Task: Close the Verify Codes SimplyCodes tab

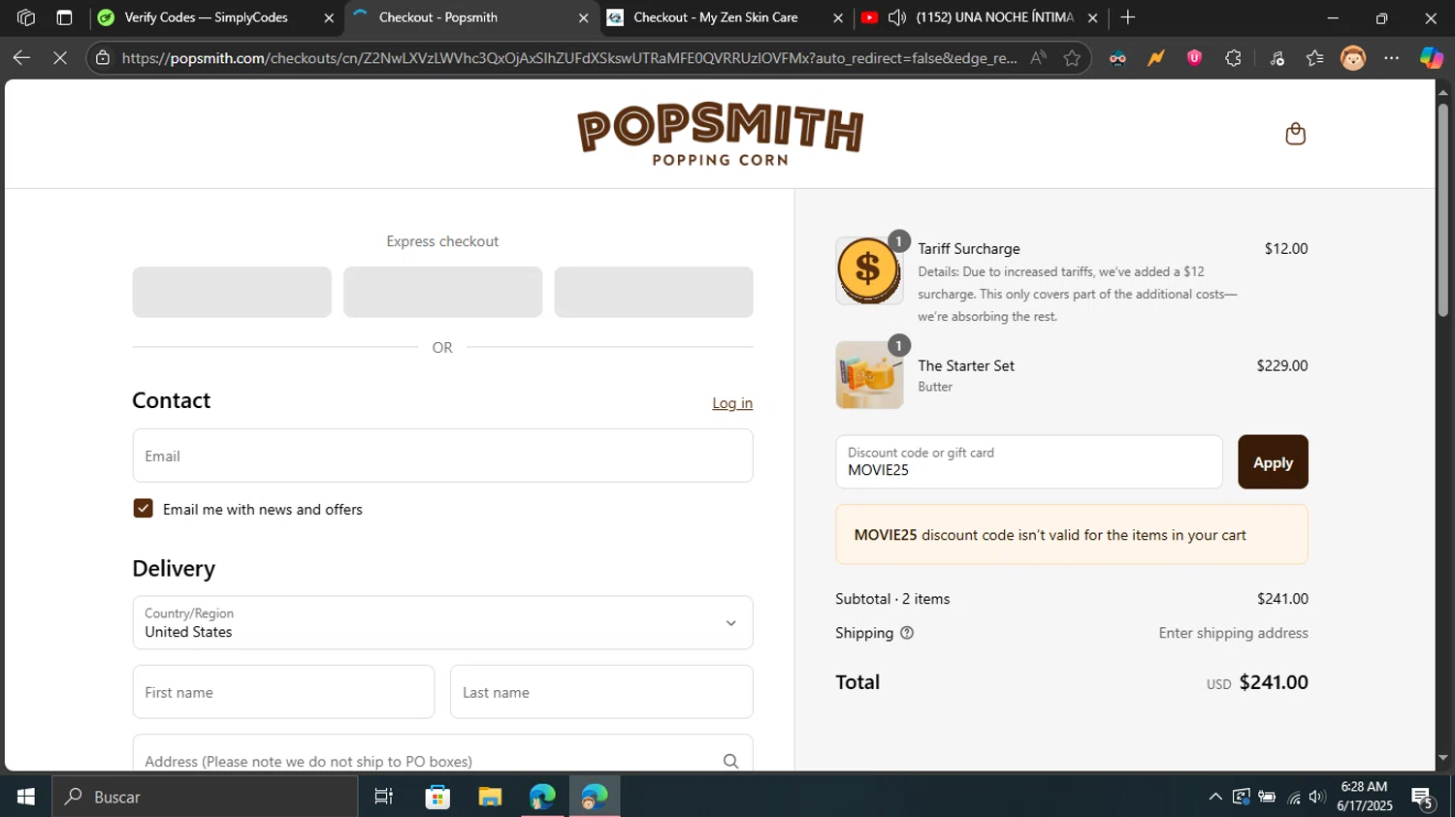Action: point(329,17)
